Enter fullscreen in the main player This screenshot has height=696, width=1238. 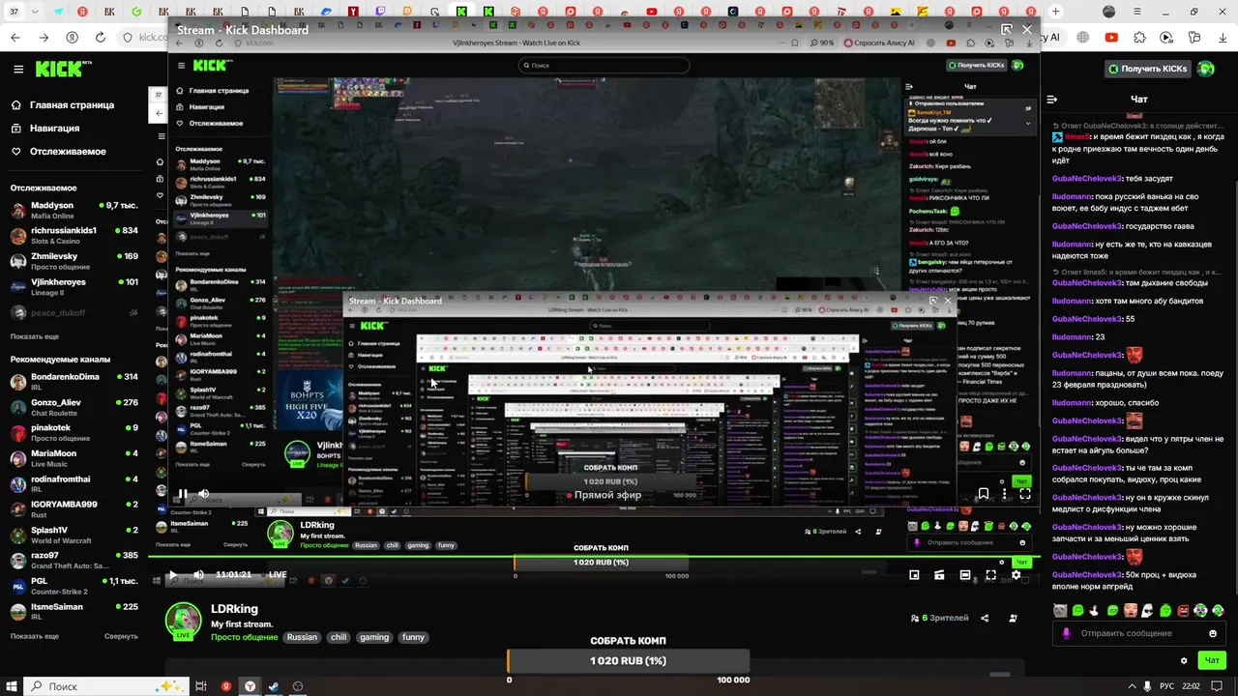click(x=990, y=575)
